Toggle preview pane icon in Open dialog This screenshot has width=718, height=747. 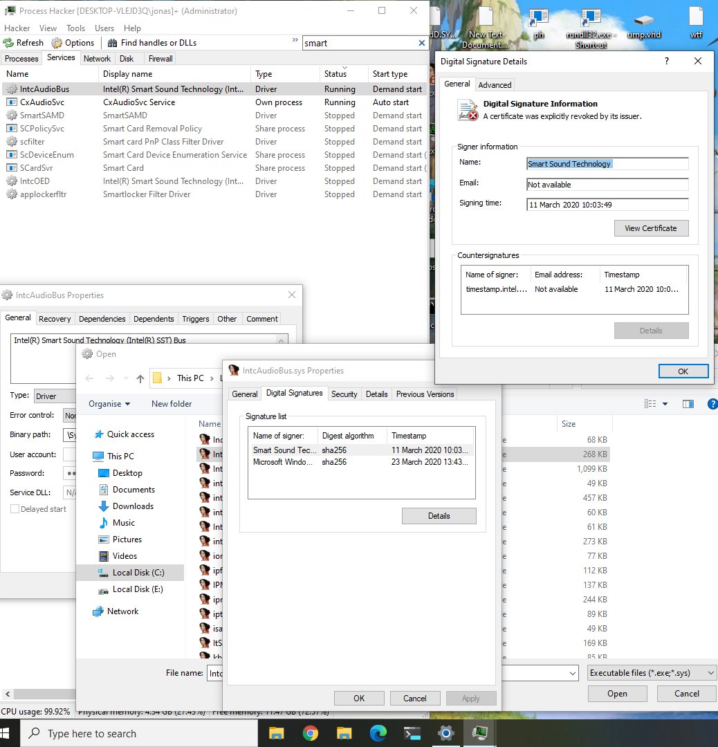coord(688,404)
